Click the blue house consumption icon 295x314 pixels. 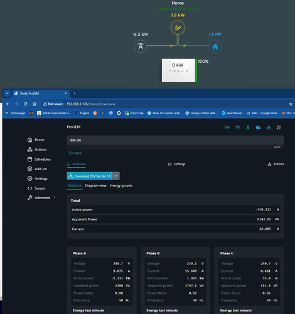tap(215, 46)
